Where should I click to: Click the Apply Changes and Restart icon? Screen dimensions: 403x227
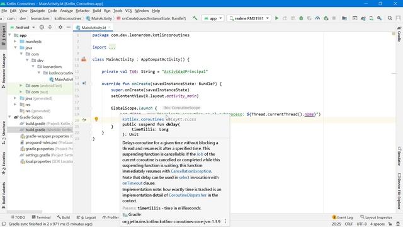click(x=285, y=18)
